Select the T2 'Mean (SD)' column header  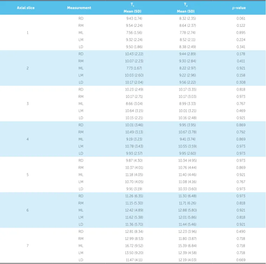186,11
